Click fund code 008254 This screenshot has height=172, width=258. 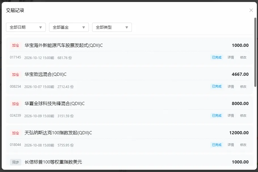pos(15,87)
